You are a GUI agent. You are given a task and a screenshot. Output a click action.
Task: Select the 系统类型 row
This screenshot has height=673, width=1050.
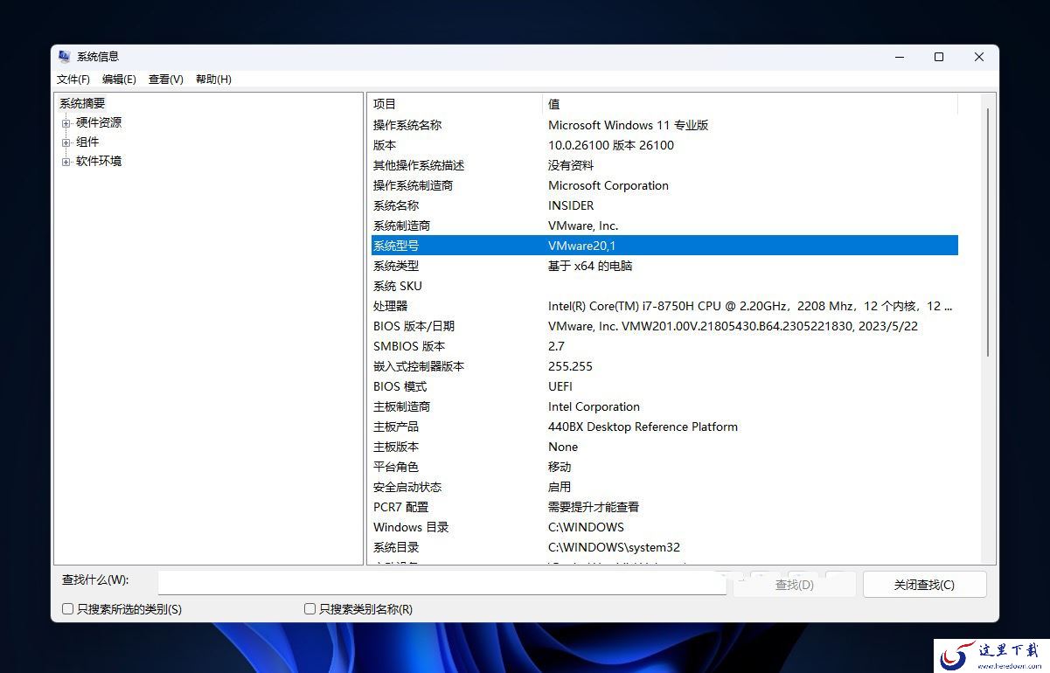click(x=664, y=266)
